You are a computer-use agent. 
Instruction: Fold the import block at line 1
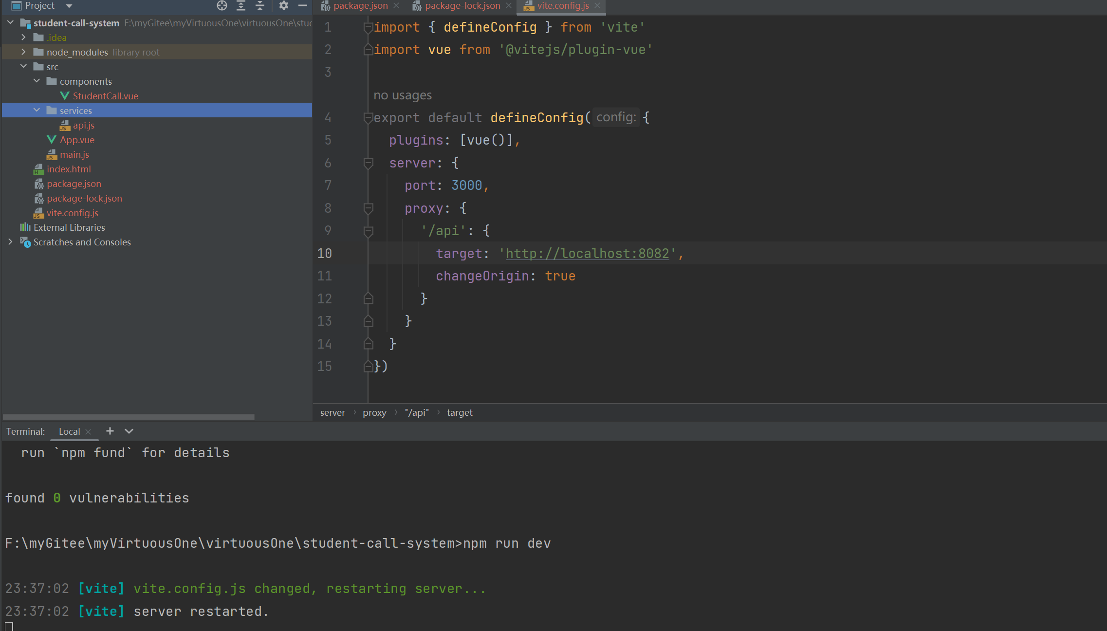tap(369, 27)
